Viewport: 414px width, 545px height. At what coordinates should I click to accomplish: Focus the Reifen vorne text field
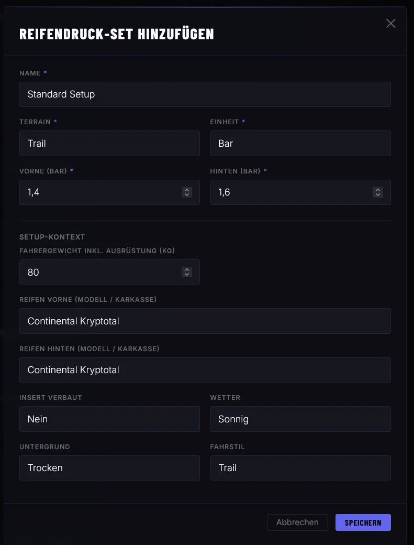point(205,321)
